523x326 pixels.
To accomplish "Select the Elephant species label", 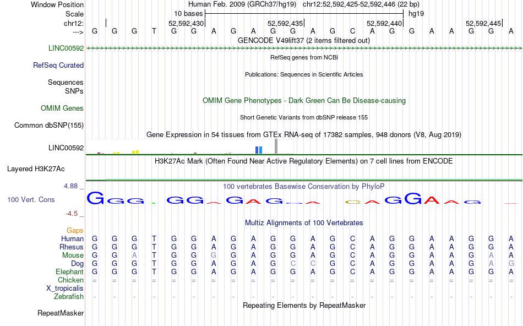I will coord(69,271).
